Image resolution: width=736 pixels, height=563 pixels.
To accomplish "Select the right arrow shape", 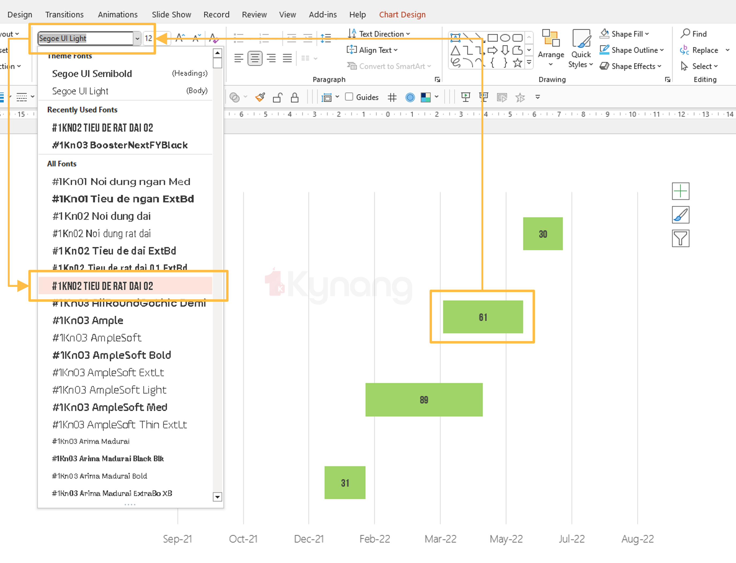I will pos(492,51).
